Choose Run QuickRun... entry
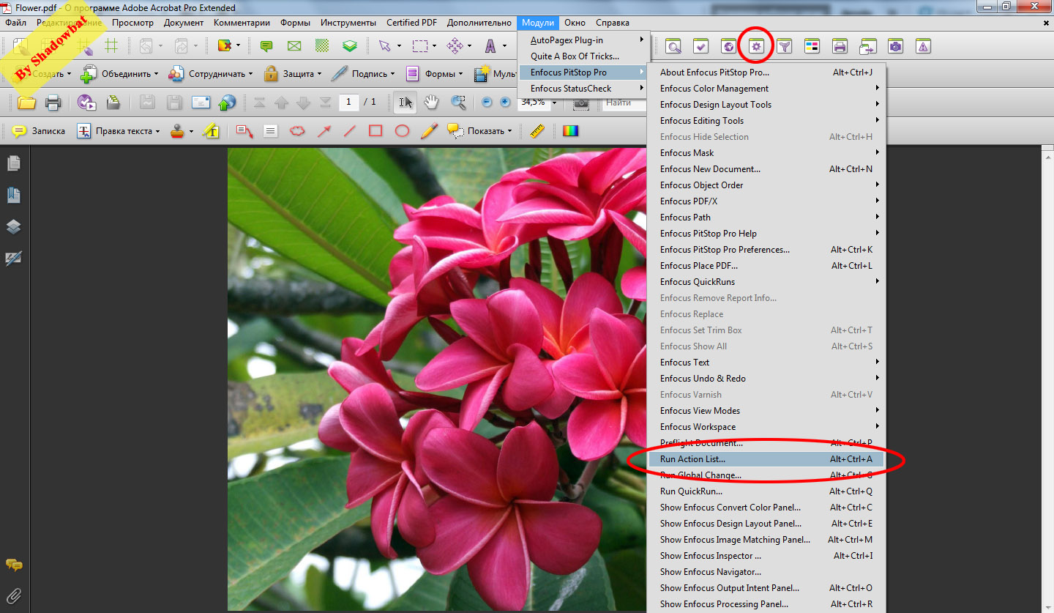This screenshot has height=613, width=1054. click(x=766, y=491)
